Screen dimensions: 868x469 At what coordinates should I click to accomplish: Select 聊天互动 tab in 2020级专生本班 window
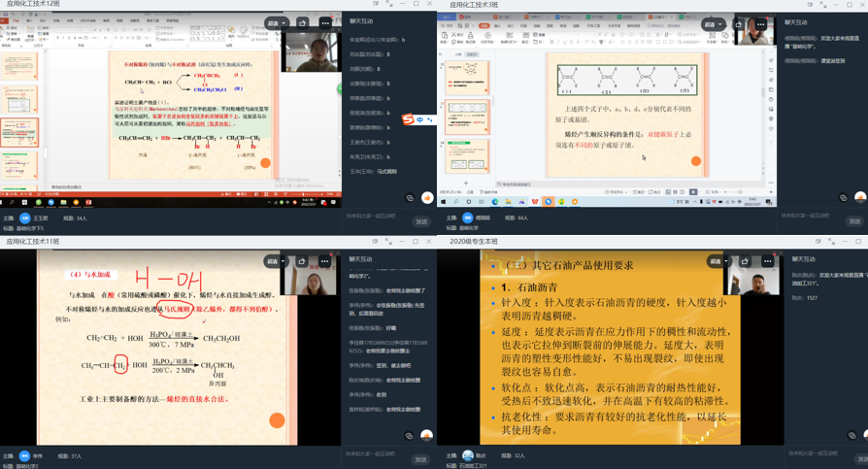pyautogui.click(x=803, y=259)
